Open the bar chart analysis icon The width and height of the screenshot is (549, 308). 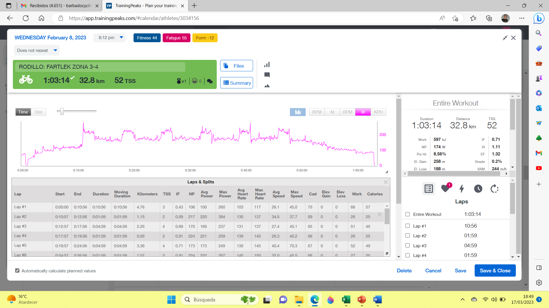click(267, 65)
